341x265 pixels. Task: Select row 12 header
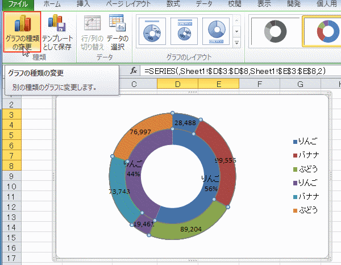point(12,207)
